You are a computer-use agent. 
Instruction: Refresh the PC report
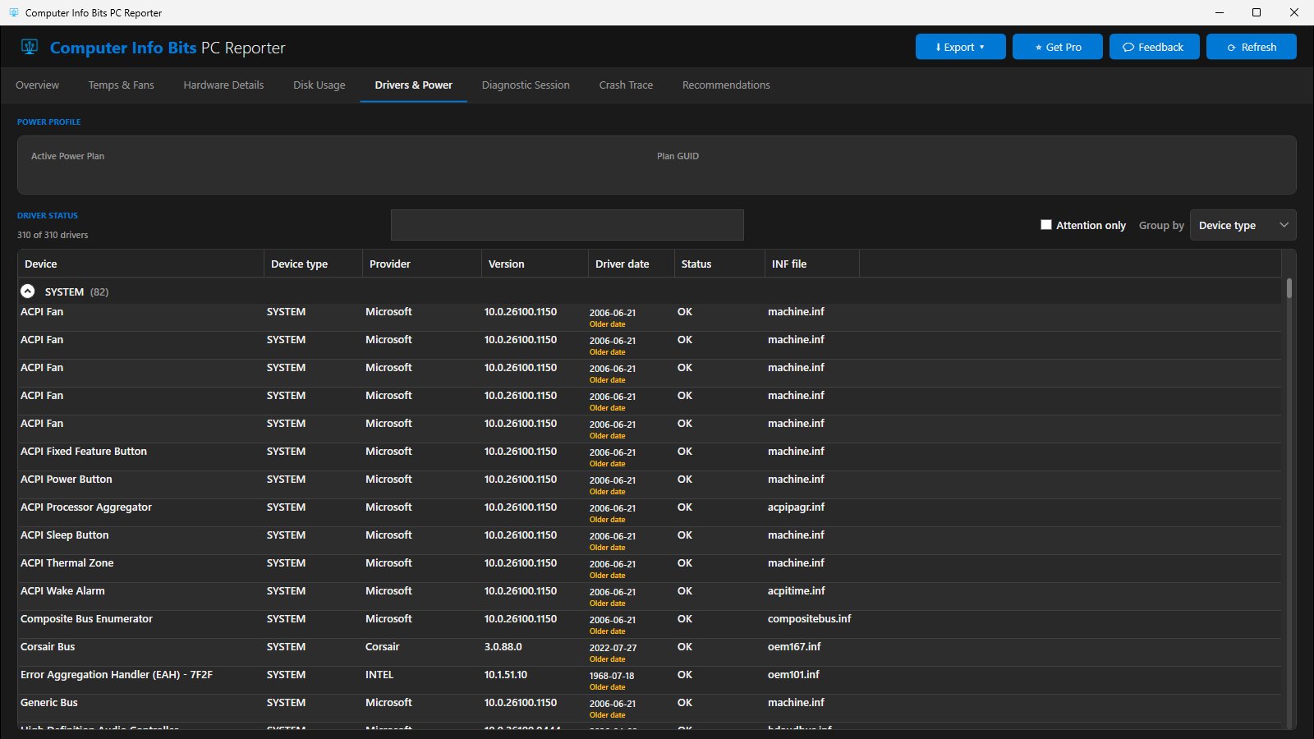pyautogui.click(x=1251, y=47)
